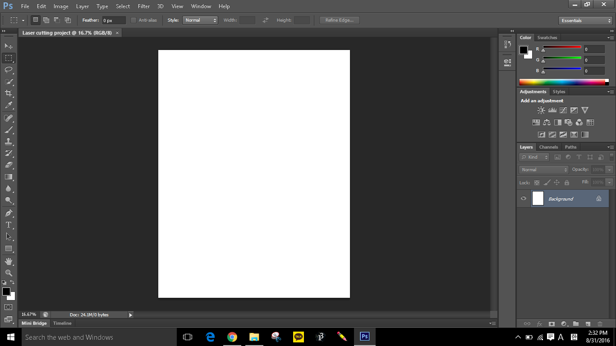
Task: Open the Layers panel options menu
Action: (x=611, y=147)
